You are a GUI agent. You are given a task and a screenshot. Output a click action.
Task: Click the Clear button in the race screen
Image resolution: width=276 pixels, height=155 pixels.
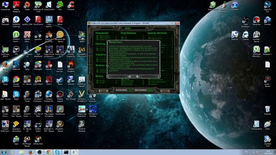pyautogui.click(x=103, y=91)
